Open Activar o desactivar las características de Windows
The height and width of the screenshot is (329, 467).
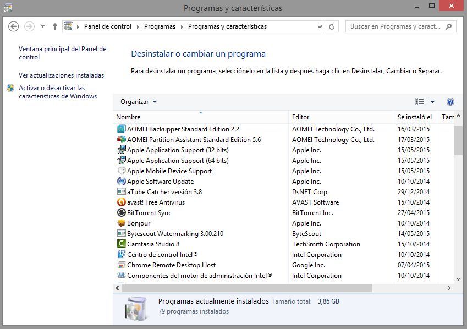58,92
